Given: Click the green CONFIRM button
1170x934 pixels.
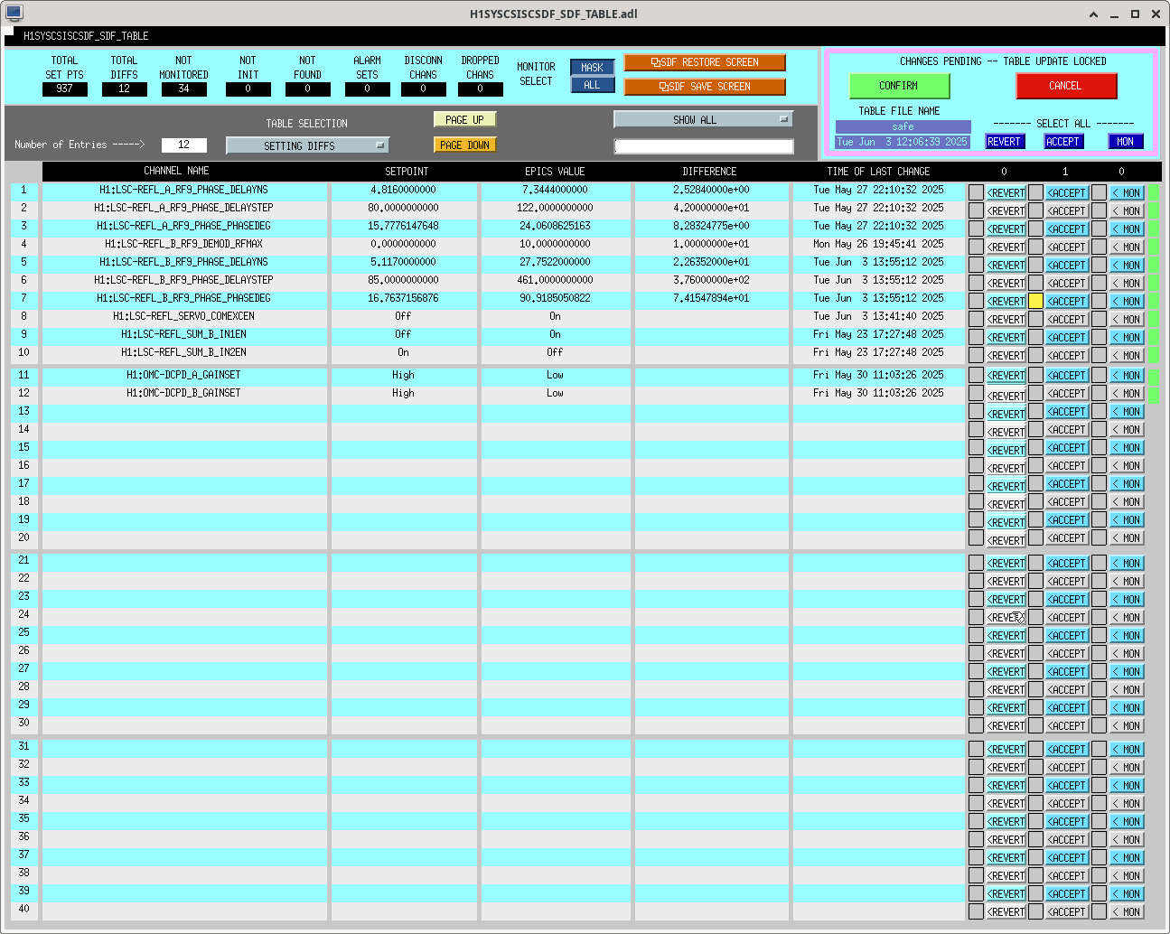Looking at the screenshot, I should click(x=899, y=86).
